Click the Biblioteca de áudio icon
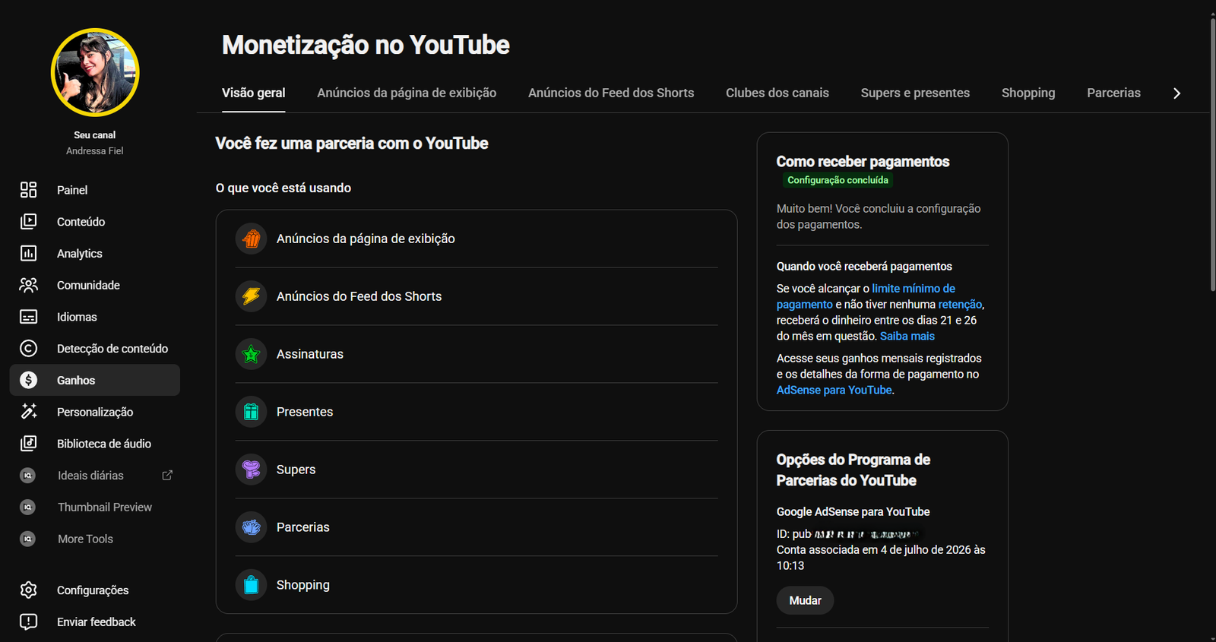The width and height of the screenshot is (1216, 642). click(x=28, y=444)
